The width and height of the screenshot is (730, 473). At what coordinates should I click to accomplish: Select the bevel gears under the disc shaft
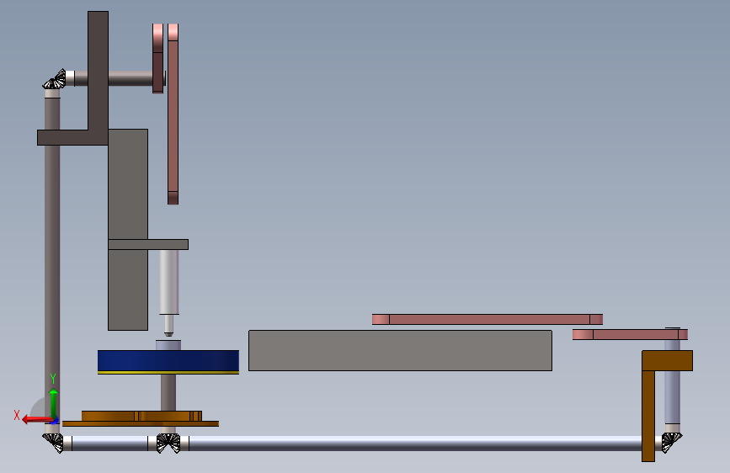click(168, 443)
